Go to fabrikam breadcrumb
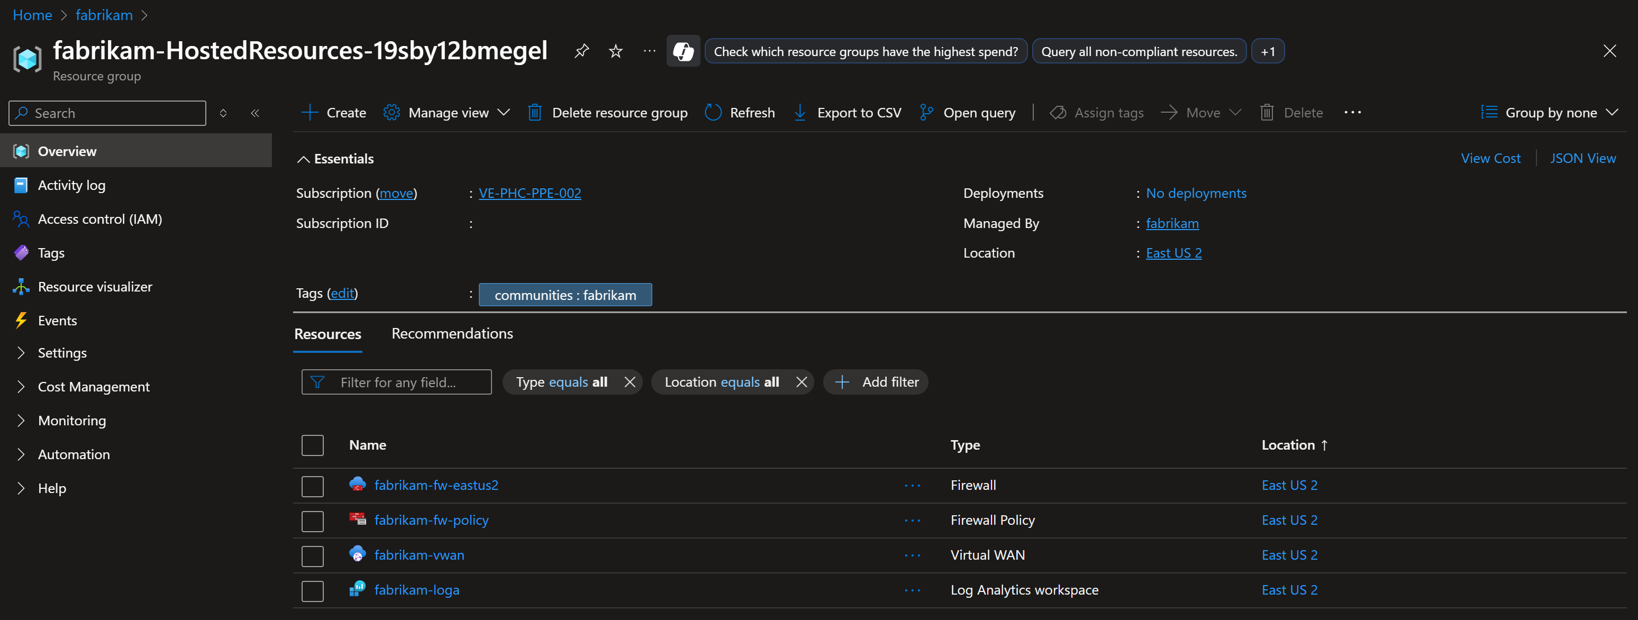This screenshot has width=1638, height=620. 104,15
